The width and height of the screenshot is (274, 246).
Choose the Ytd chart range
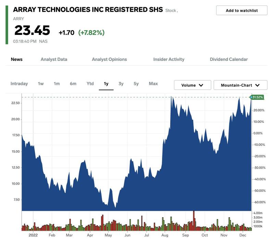pyautogui.click(x=90, y=83)
